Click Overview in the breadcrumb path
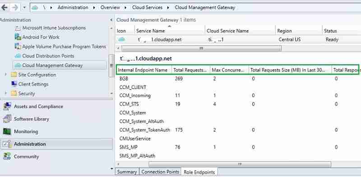The width and height of the screenshot is (361, 177). [110, 7]
